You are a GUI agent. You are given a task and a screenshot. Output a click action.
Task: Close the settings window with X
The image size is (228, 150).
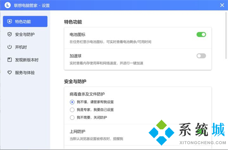click(222, 5)
